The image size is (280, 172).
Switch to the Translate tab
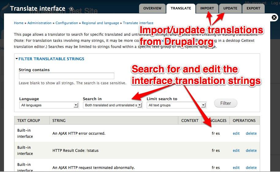pos(181,8)
